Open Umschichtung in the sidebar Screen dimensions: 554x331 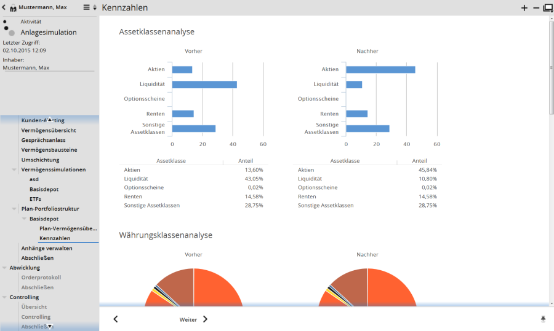click(x=40, y=160)
